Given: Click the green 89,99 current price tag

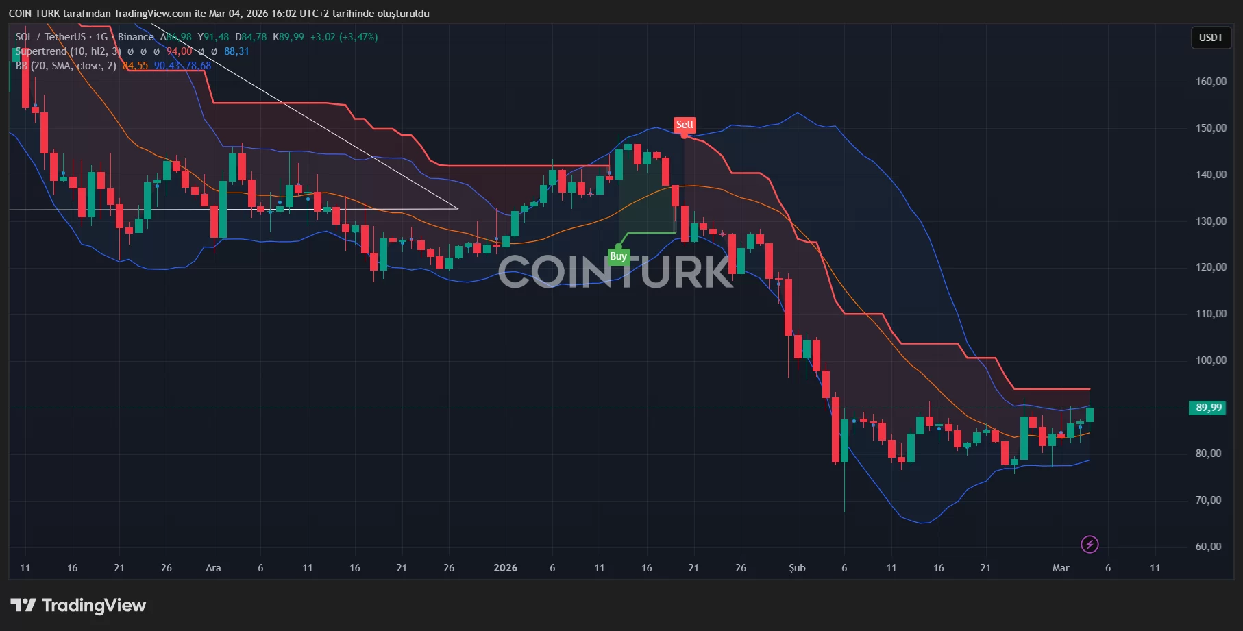Looking at the screenshot, I should pyautogui.click(x=1208, y=408).
